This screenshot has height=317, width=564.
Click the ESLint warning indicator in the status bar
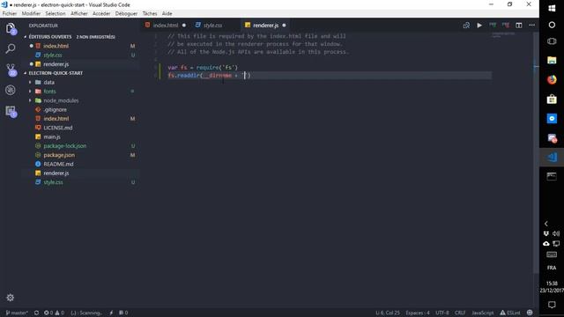tap(510, 313)
